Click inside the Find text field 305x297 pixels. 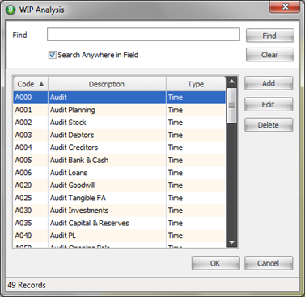pyautogui.click(x=143, y=35)
